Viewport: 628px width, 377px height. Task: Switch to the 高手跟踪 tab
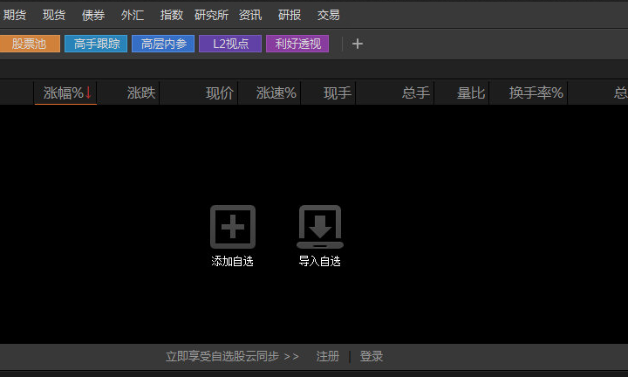coord(97,44)
